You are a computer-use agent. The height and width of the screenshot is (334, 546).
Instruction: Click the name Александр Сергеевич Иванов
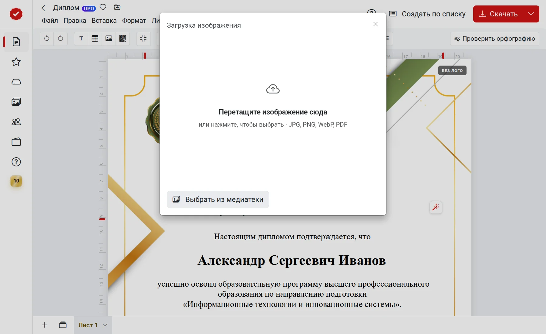point(292,261)
